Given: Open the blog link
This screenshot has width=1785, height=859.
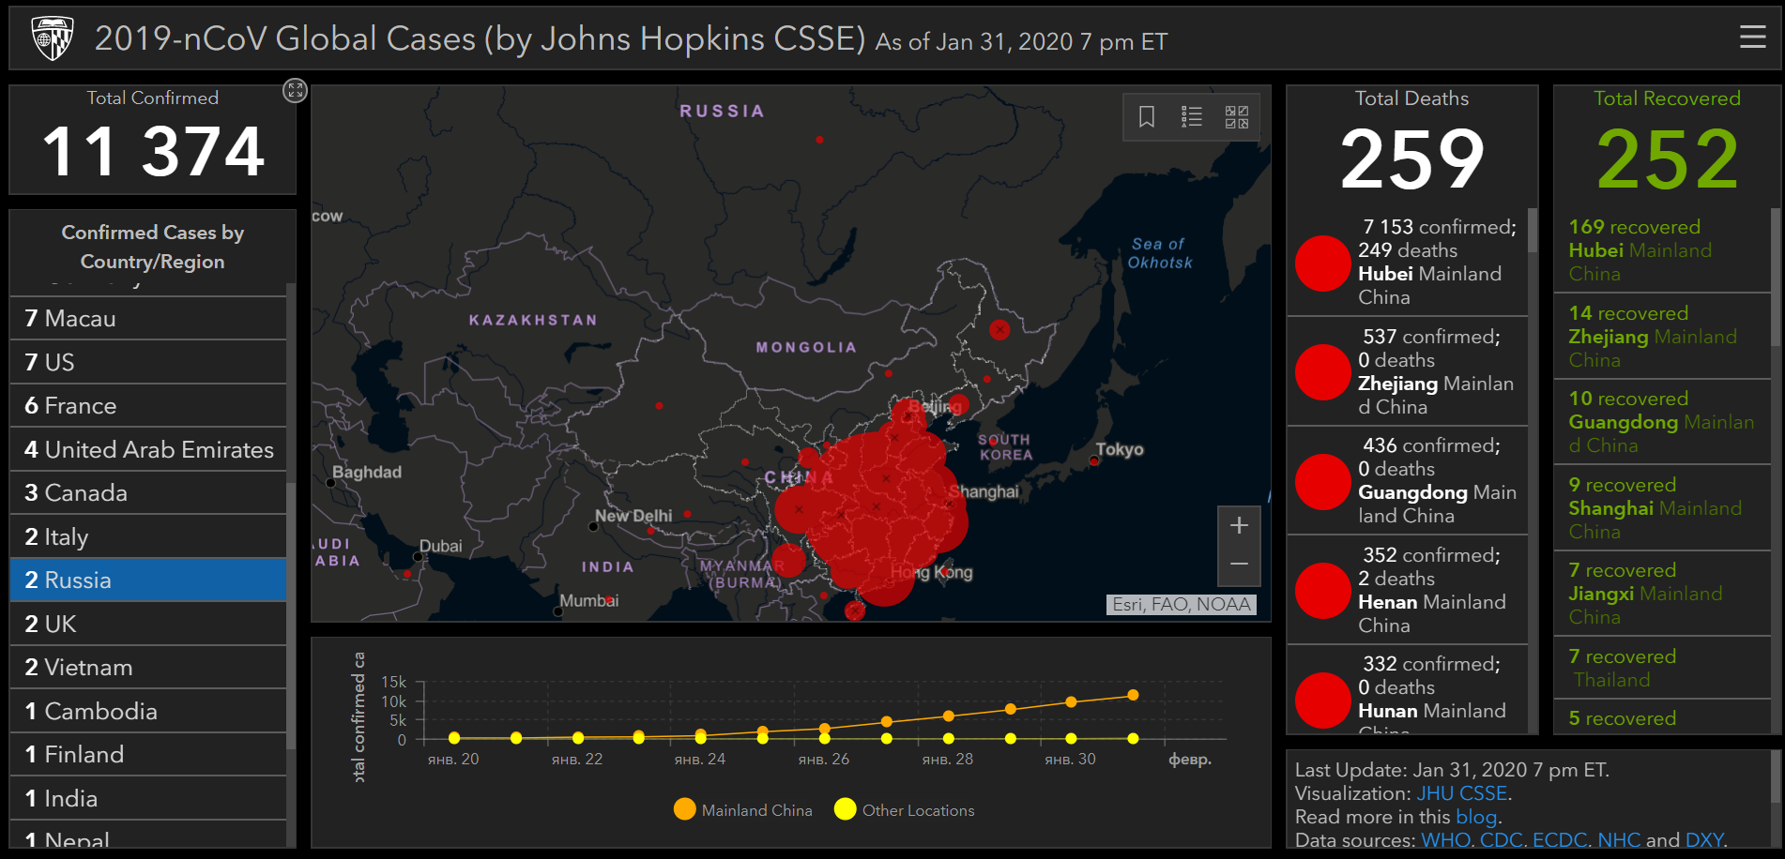Looking at the screenshot, I should [1476, 817].
